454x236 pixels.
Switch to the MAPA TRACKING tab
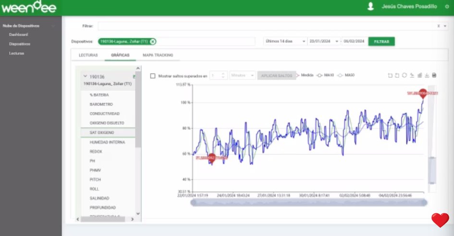click(x=158, y=55)
